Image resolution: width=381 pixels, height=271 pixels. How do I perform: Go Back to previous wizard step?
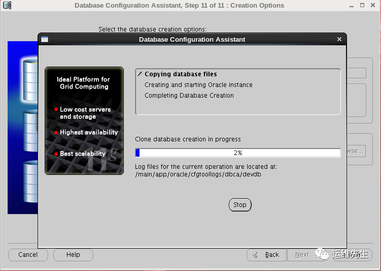[x=266, y=255]
